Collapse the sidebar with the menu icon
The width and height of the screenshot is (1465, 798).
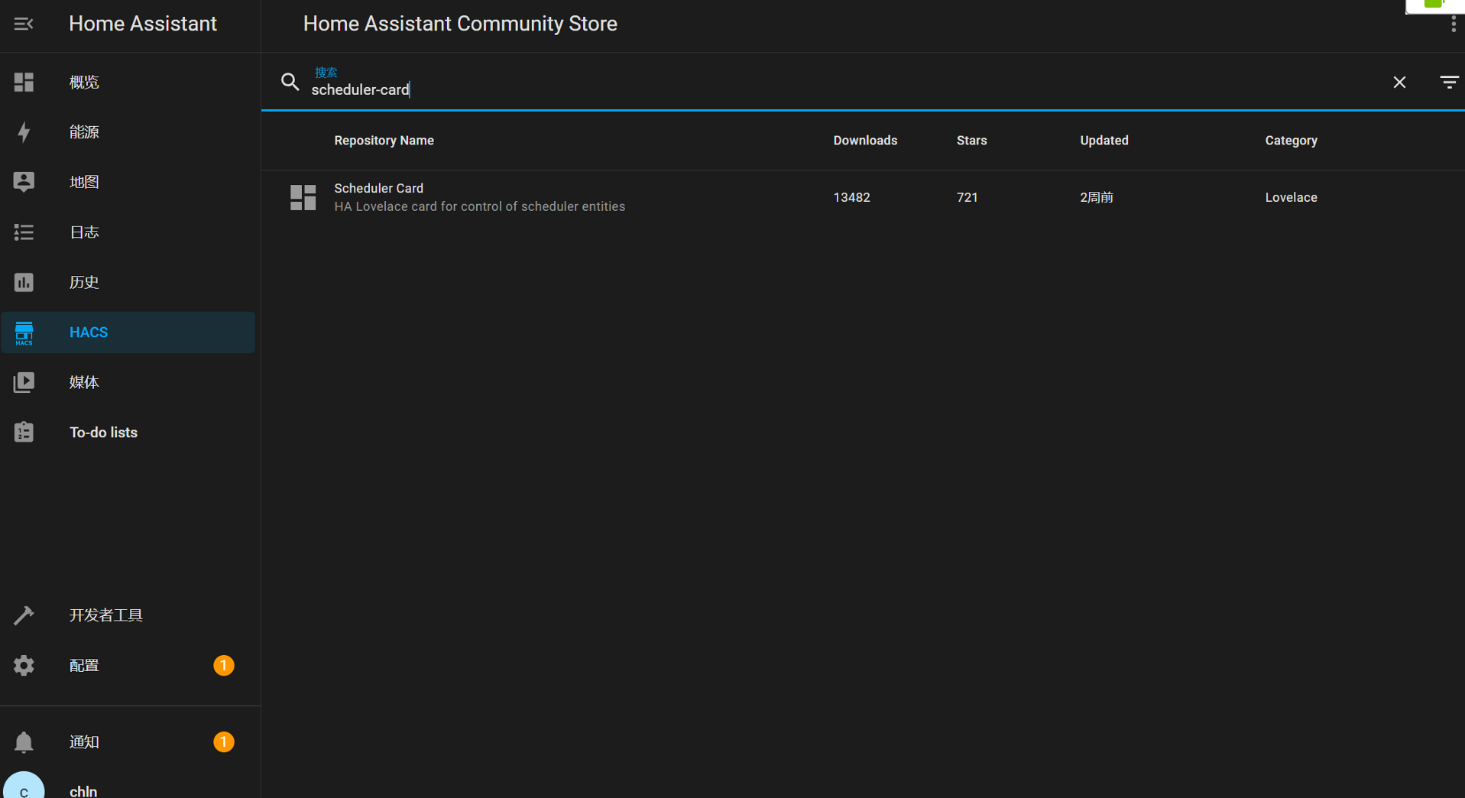coord(24,24)
